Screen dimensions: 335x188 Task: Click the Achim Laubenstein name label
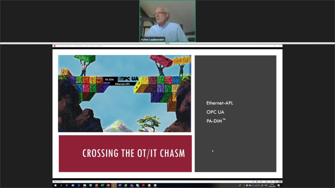click(x=152, y=40)
